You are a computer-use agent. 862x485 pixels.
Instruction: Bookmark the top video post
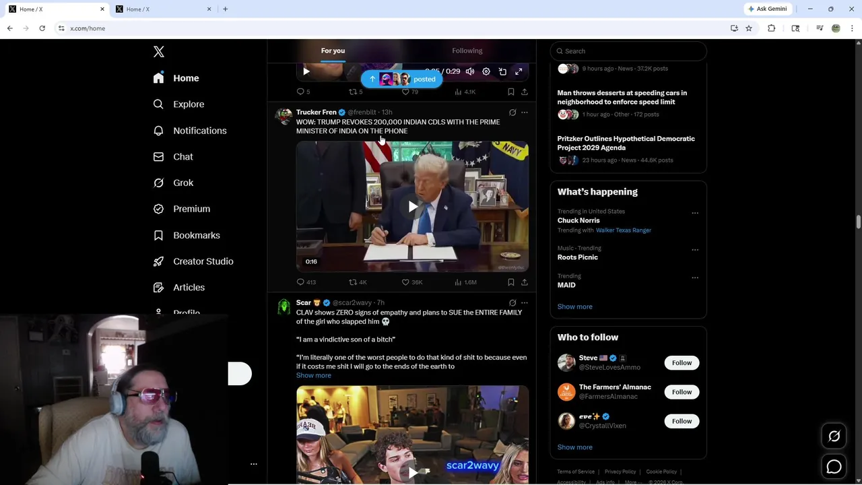[511, 92]
